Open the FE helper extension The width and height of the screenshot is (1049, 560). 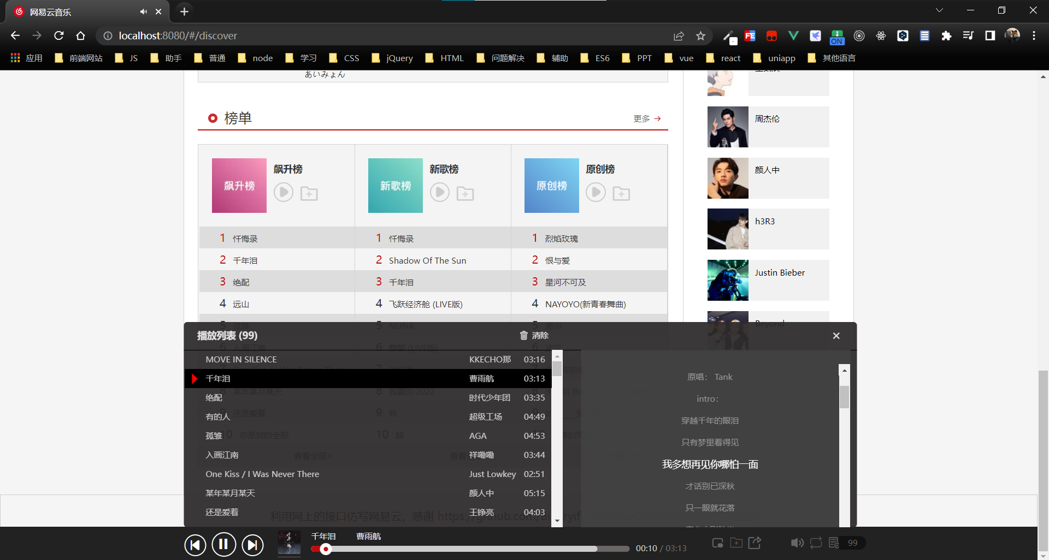[750, 35]
